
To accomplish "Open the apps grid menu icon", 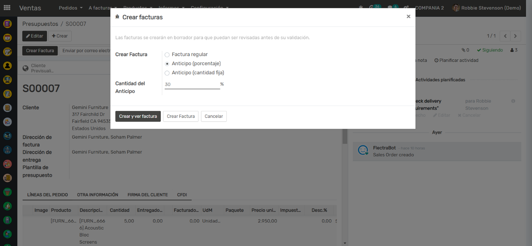I will (7, 8).
